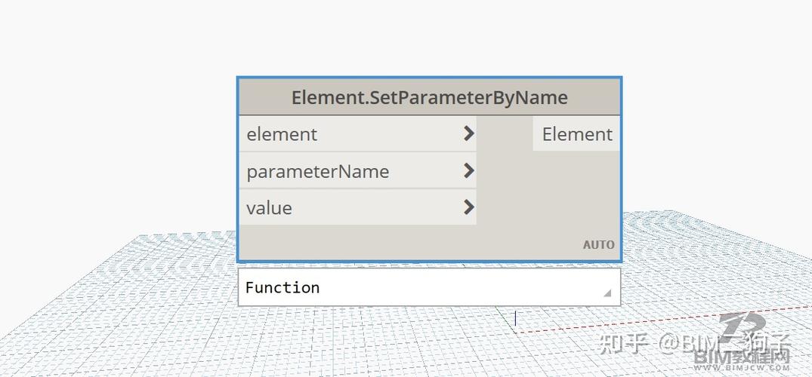
Task: Click the blue vertical origin axis marker
Action: pos(516,319)
